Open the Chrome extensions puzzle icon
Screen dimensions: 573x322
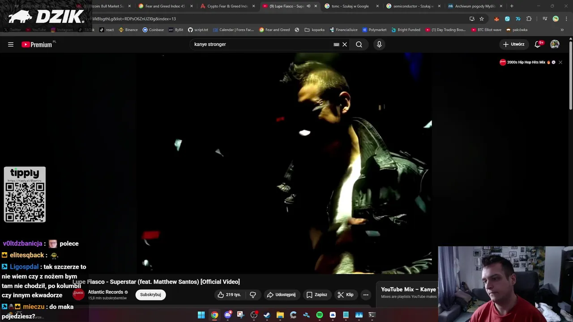[x=529, y=19]
